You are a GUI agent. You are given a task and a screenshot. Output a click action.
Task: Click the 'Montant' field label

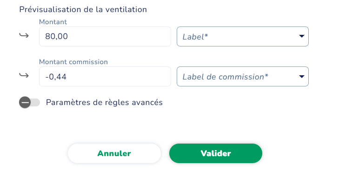tap(53, 22)
